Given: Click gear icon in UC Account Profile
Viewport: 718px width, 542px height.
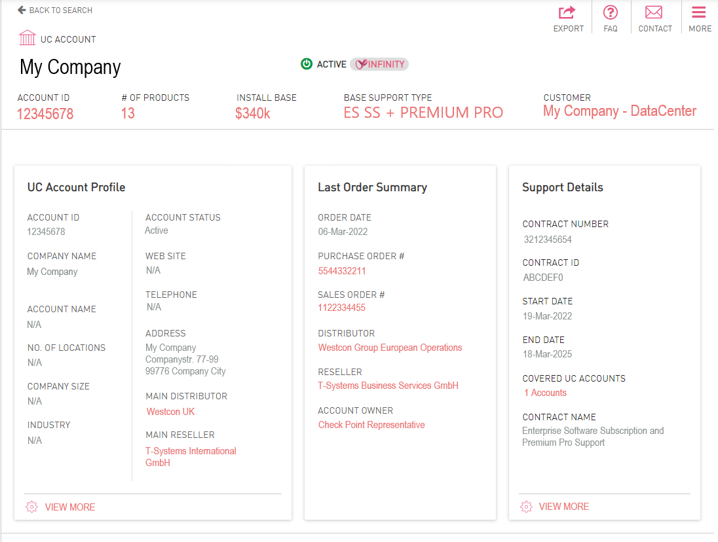Looking at the screenshot, I should tap(31, 507).
